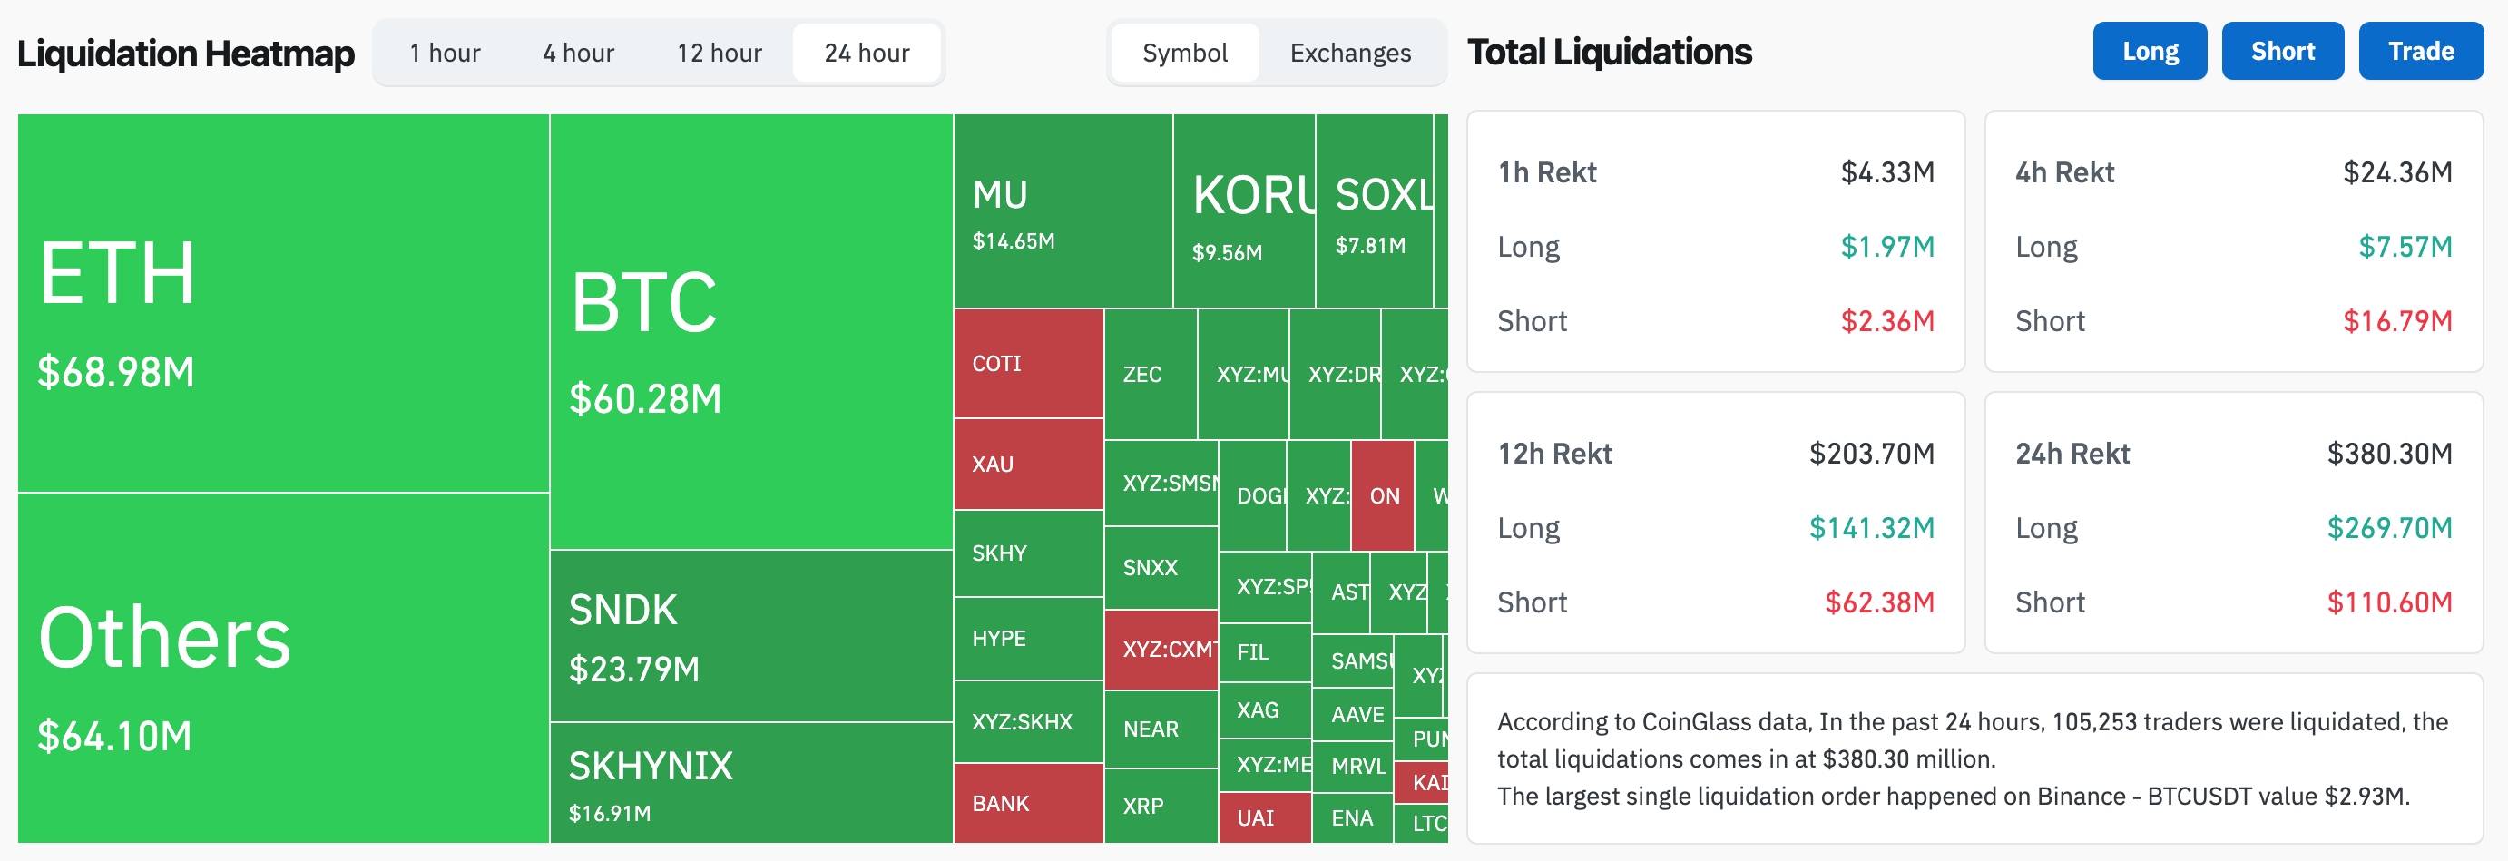The image size is (2508, 861).
Task: Select the 1 hour timeframe
Action: pyautogui.click(x=445, y=53)
